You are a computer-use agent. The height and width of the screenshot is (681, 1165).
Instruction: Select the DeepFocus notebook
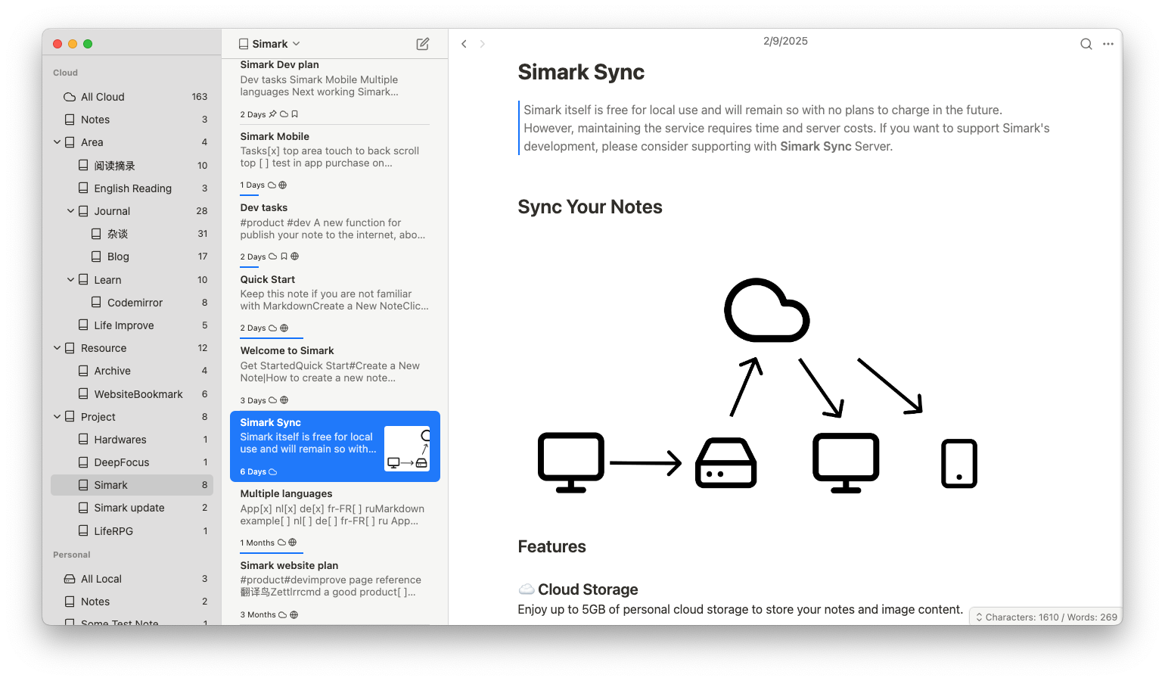coord(121,462)
